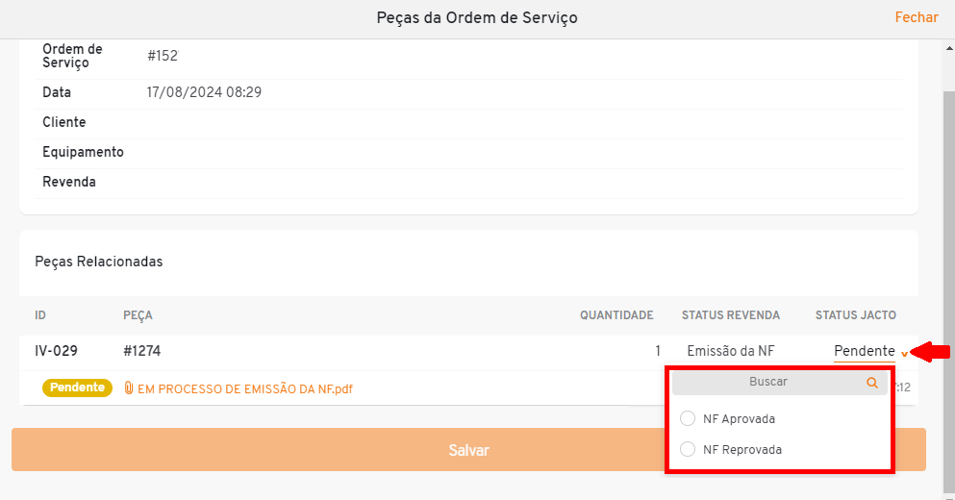Click the ID column header

pyautogui.click(x=40, y=315)
